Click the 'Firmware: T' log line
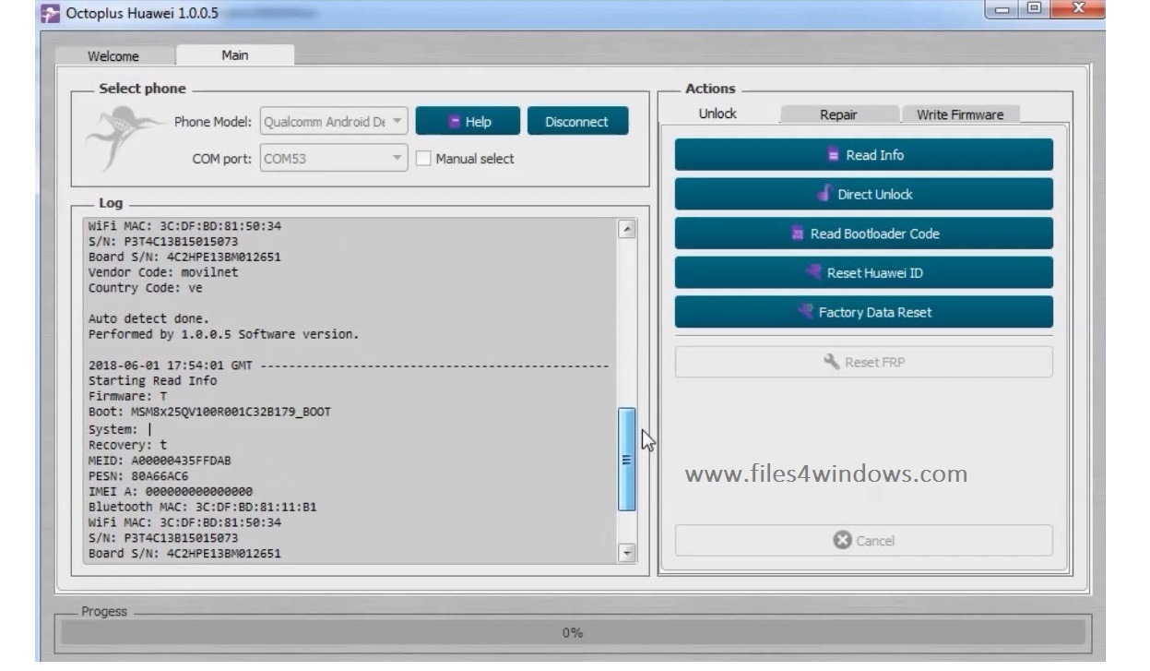The image size is (1150, 671). 127,396
